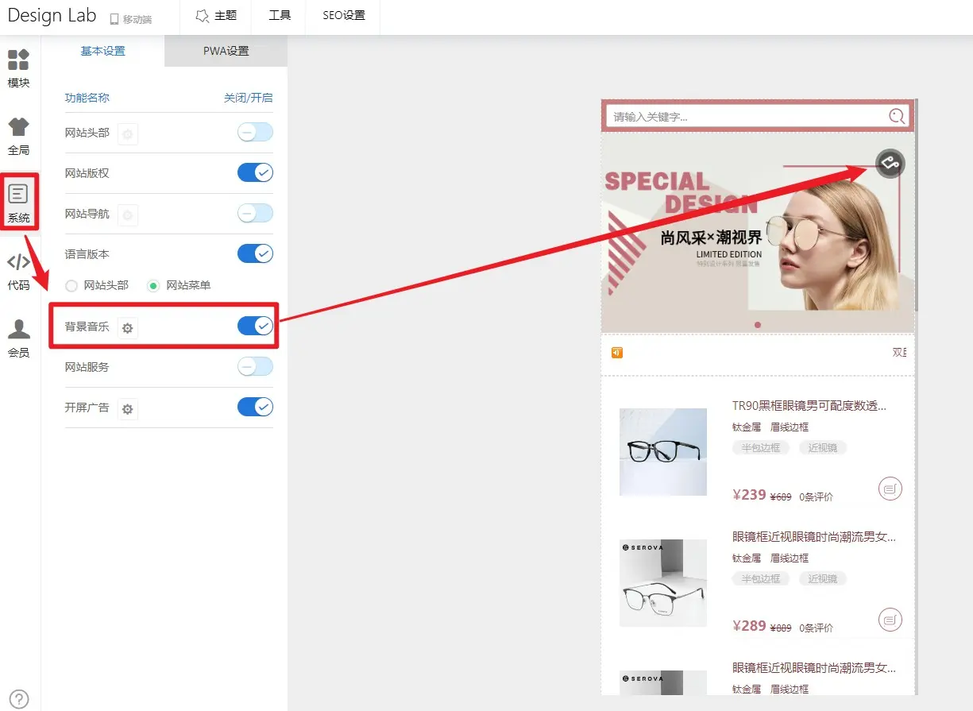Click the keyword search input field
Image resolution: width=973 pixels, height=711 pixels.
click(747, 117)
